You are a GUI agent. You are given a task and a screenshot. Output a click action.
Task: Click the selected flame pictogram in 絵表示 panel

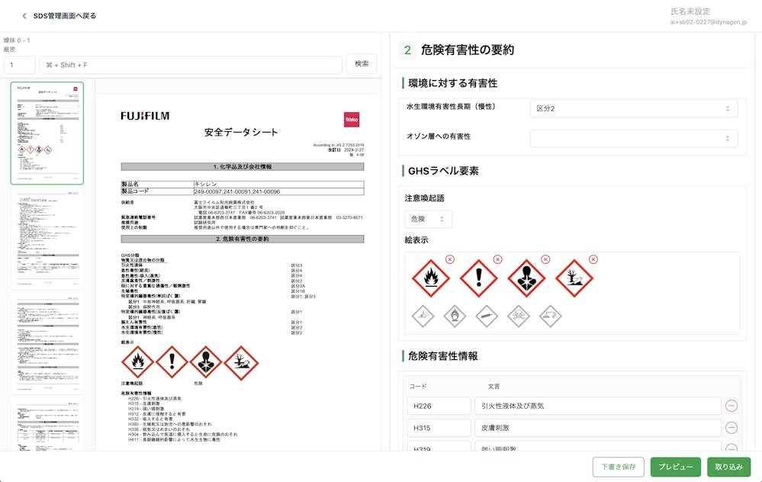pyautogui.click(x=430, y=278)
